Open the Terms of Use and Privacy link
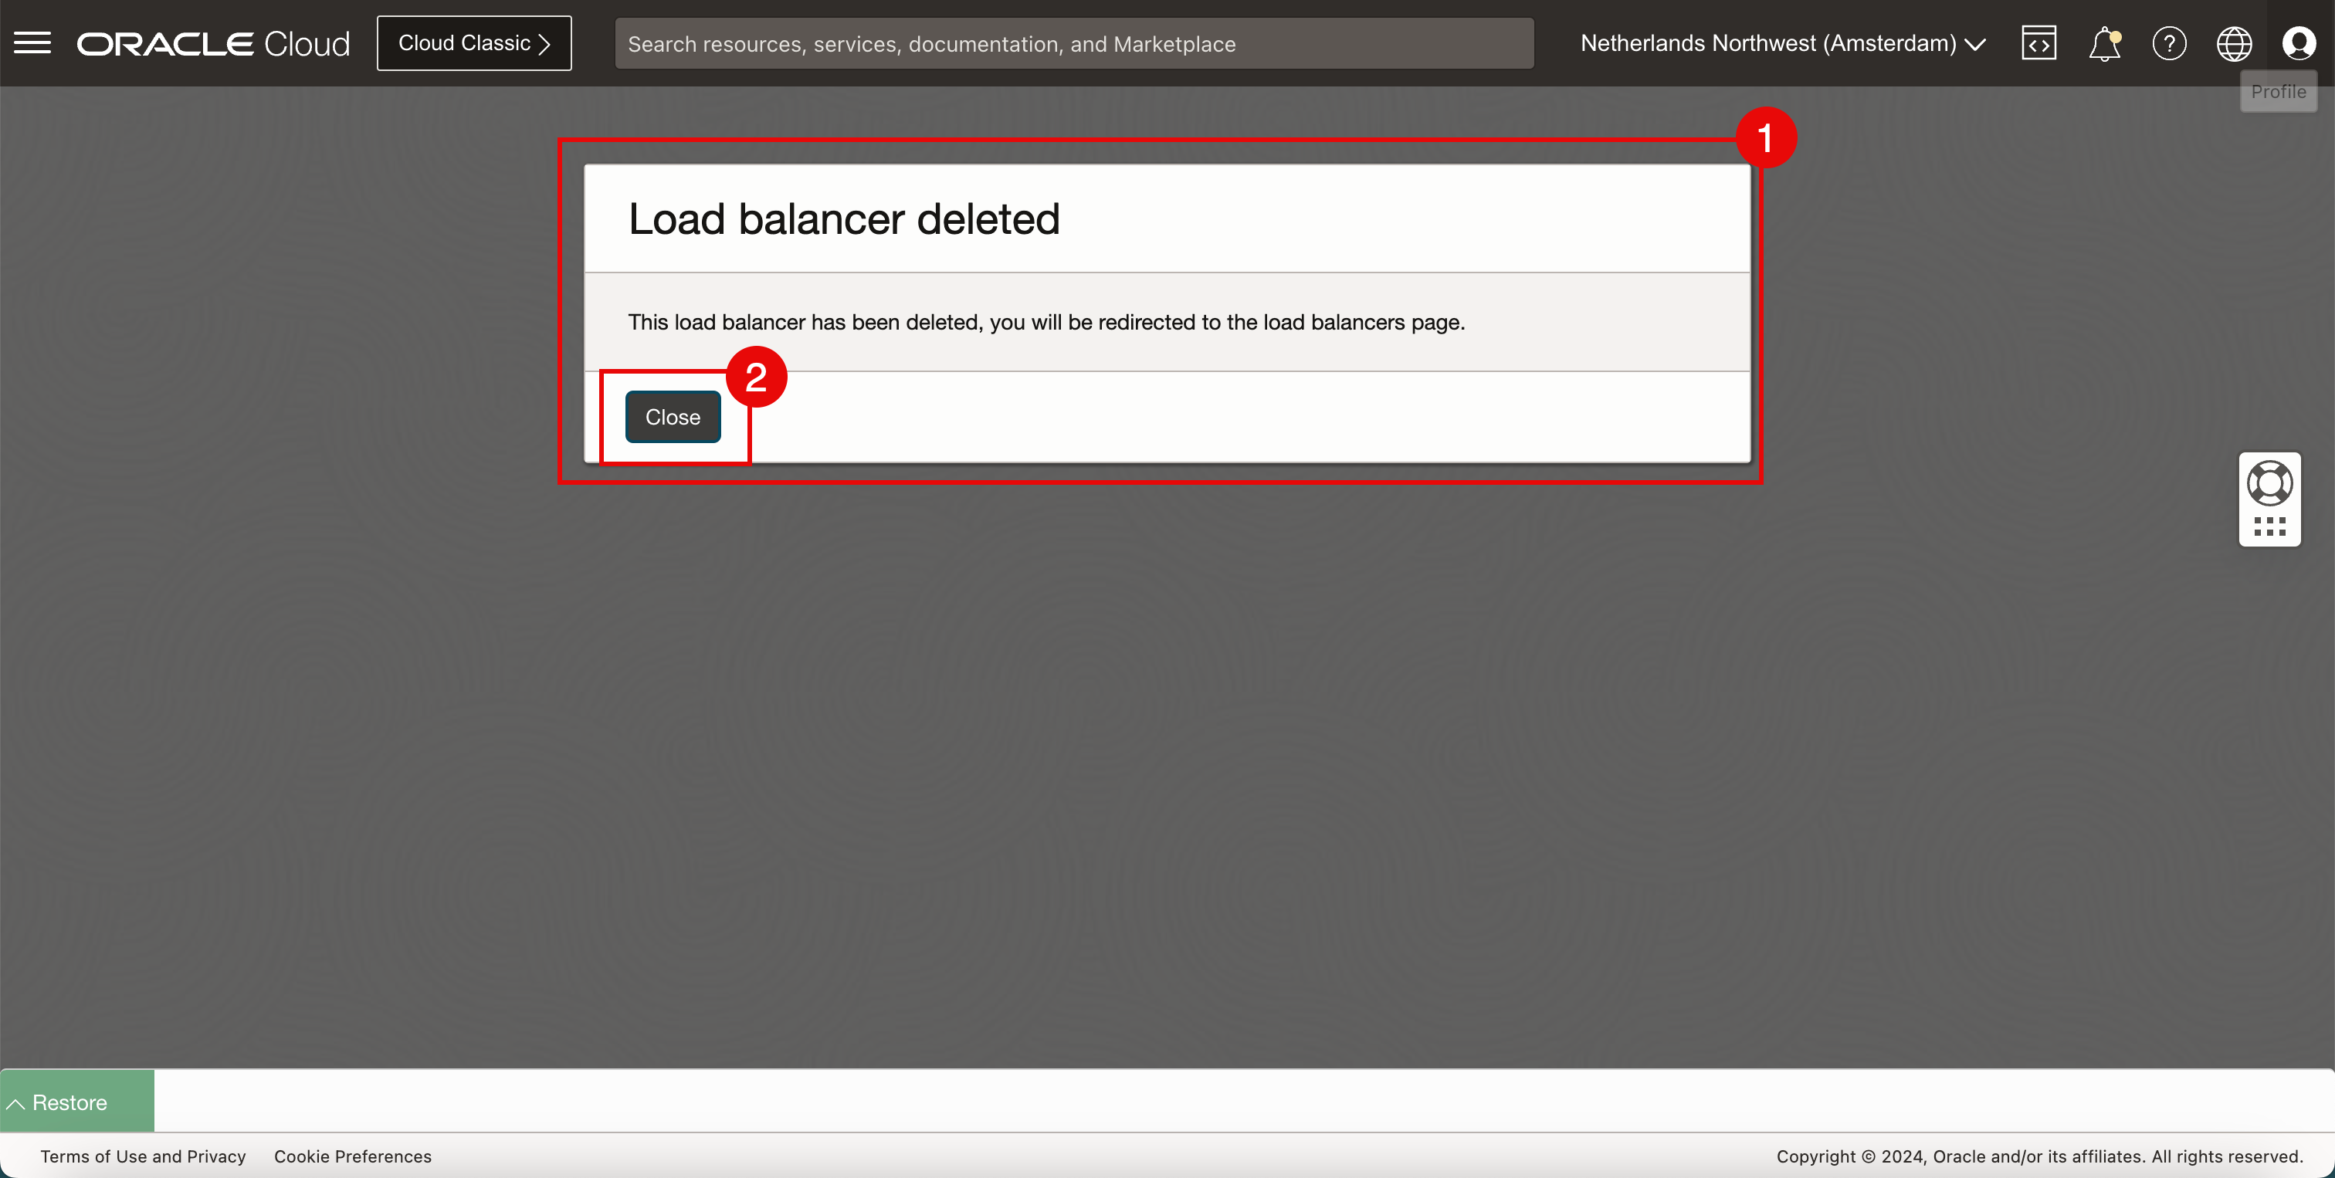2335x1178 pixels. click(143, 1156)
